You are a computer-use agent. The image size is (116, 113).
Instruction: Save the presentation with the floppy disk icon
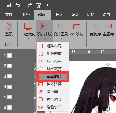click(x=9, y=5)
